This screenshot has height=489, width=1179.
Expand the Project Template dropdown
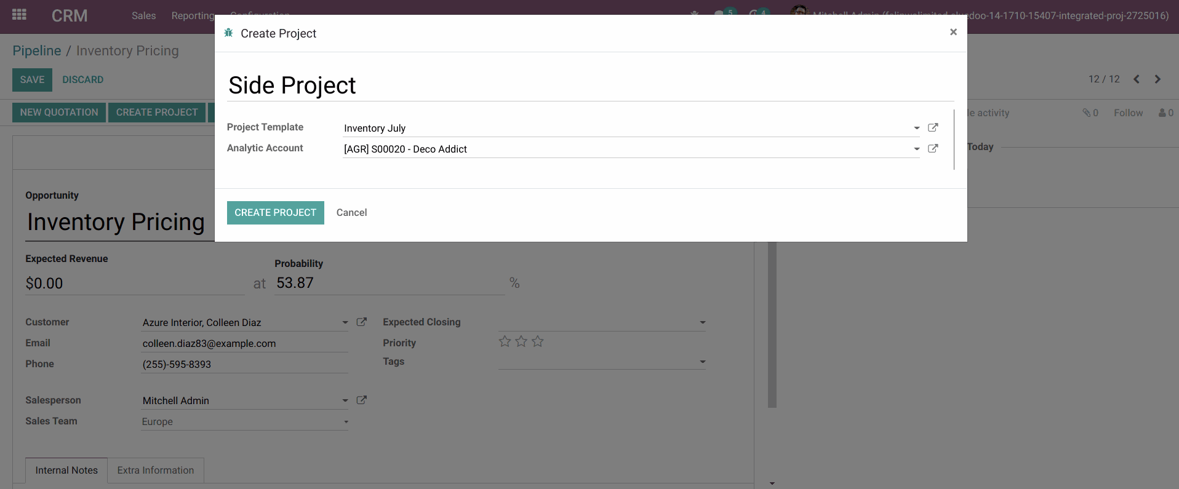point(916,128)
